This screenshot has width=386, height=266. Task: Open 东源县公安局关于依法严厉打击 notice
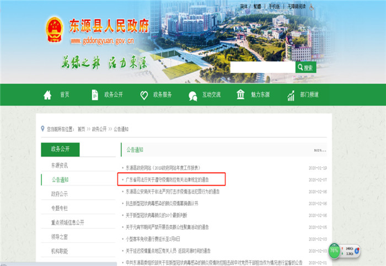click(x=173, y=191)
